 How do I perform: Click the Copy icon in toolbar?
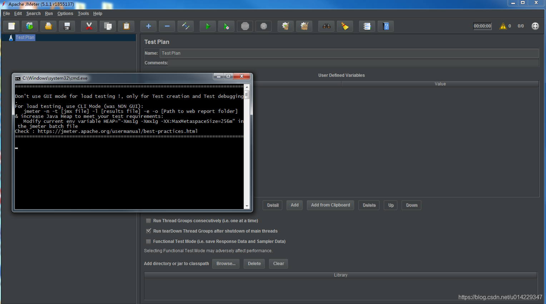point(108,26)
